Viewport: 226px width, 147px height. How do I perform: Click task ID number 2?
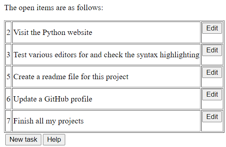pyautogui.click(x=9, y=32)
